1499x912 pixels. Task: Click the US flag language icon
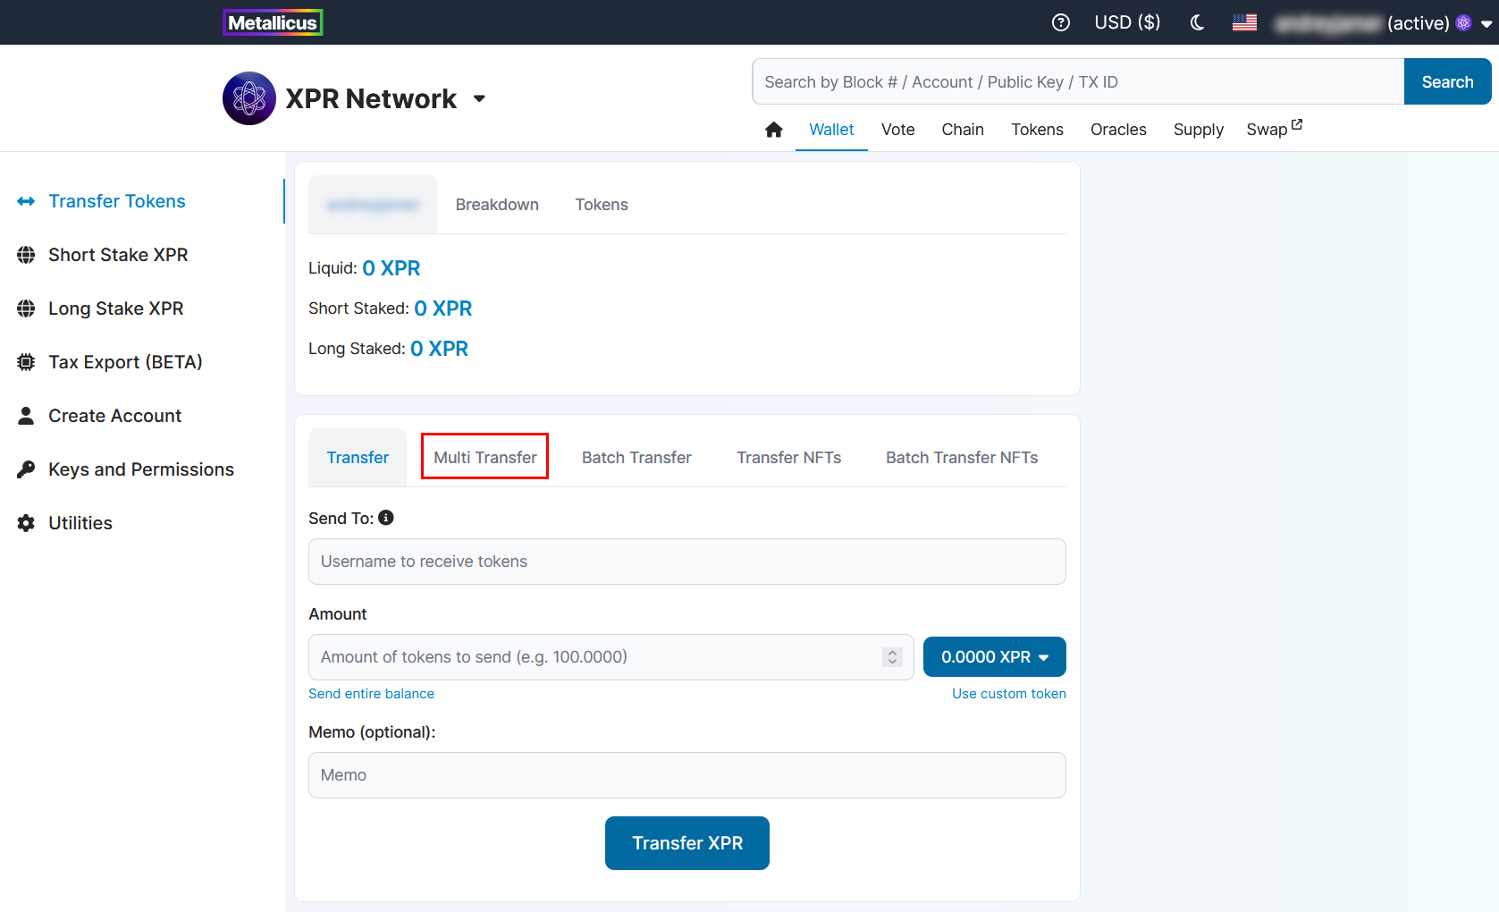[x=1244, y=22]
